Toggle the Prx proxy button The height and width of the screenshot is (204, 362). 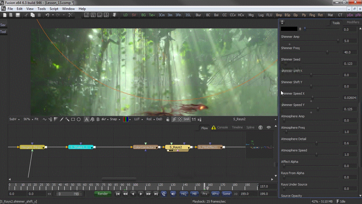(x=205, y=194)
